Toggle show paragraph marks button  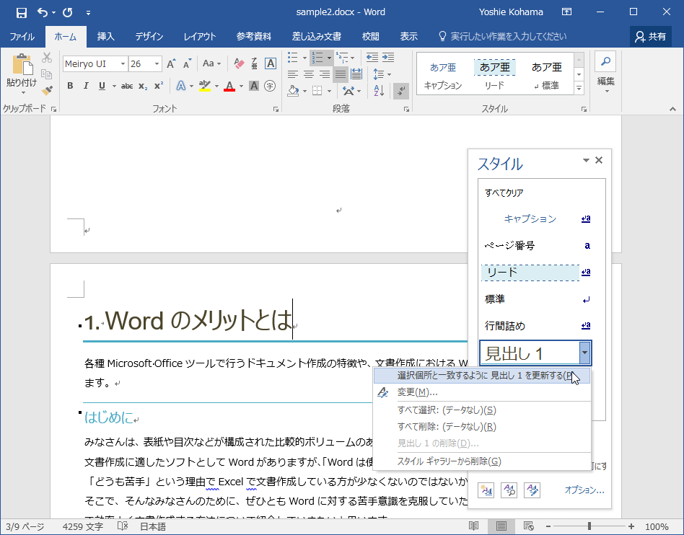pos(402,91)
